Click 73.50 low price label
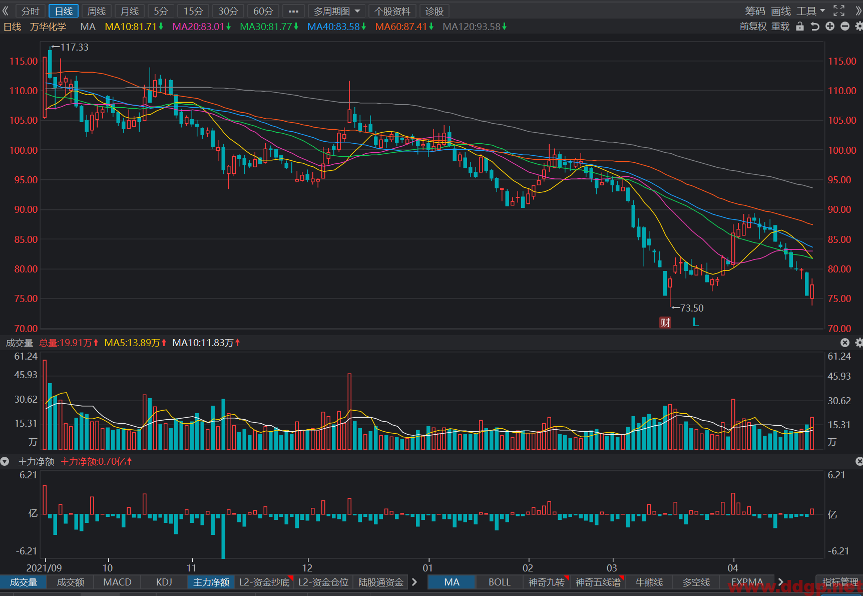Viewport: 863px width, 596px height. 692,308
